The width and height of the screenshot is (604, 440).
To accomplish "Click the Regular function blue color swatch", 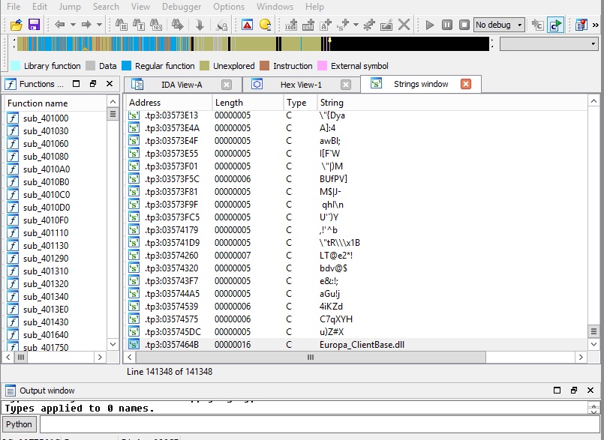I will coord(126,66).
